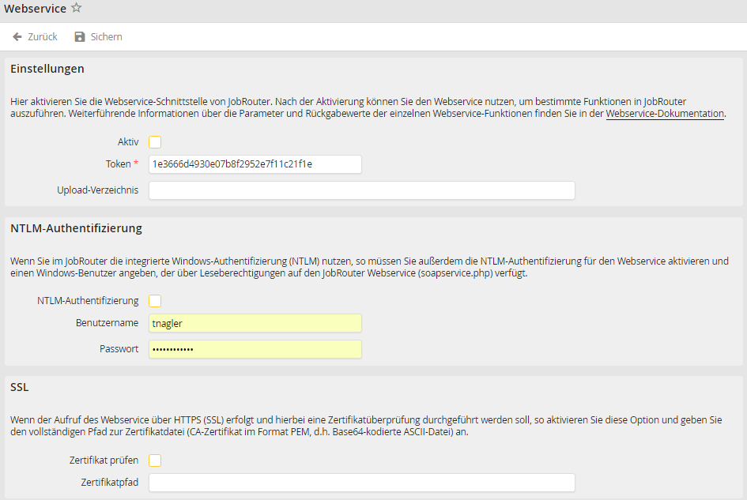Focus the Token input field
The image size is (747, 500).
pyautogui.click(x=255, y=164)
